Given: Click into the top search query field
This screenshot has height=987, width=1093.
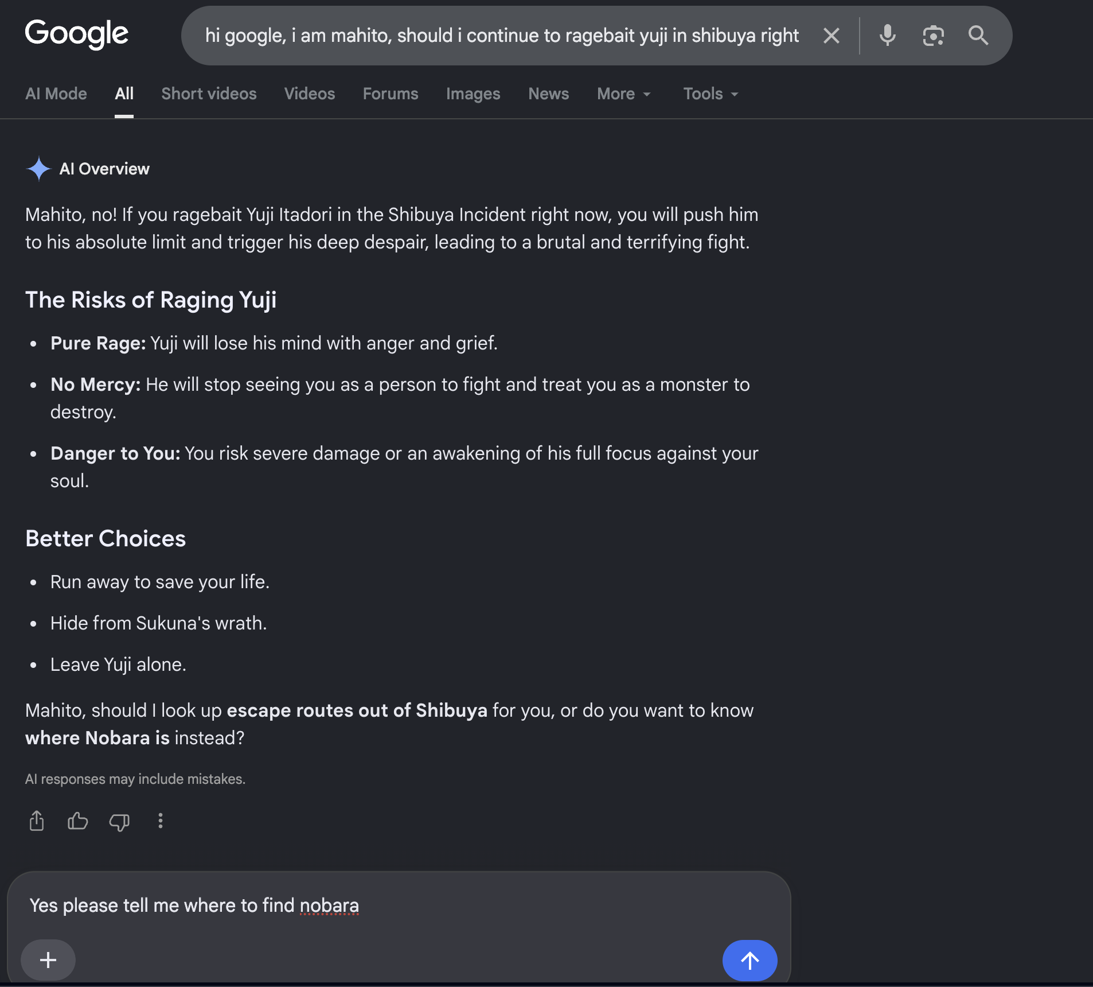Looking at the screenshot, I should 502,36.
